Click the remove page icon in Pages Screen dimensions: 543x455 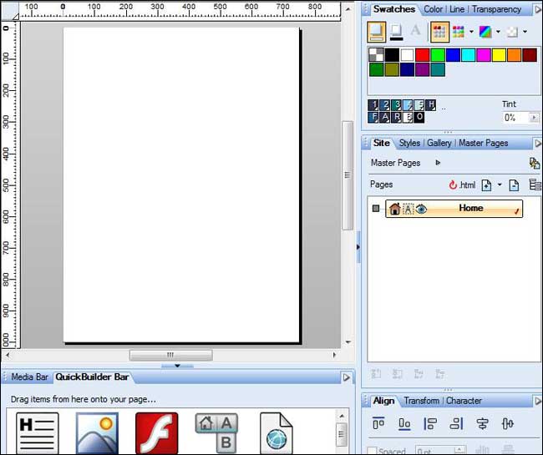click(x=514, y=185)
